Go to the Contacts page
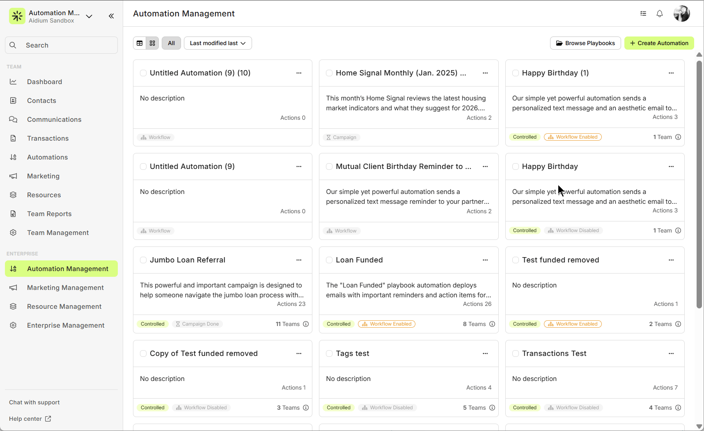 (x=41, y=100)
